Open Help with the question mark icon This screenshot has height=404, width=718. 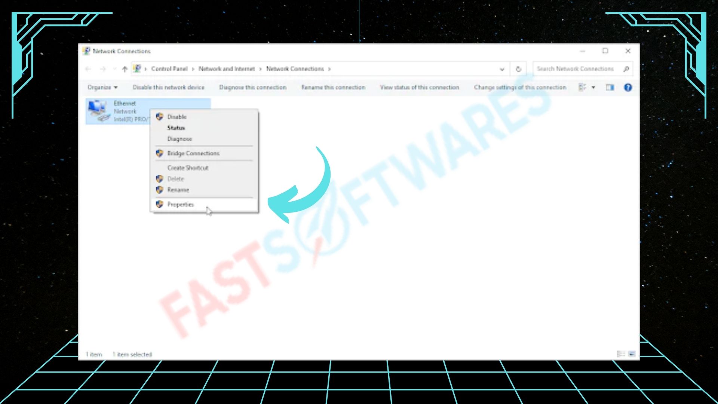tap(628, 87)
